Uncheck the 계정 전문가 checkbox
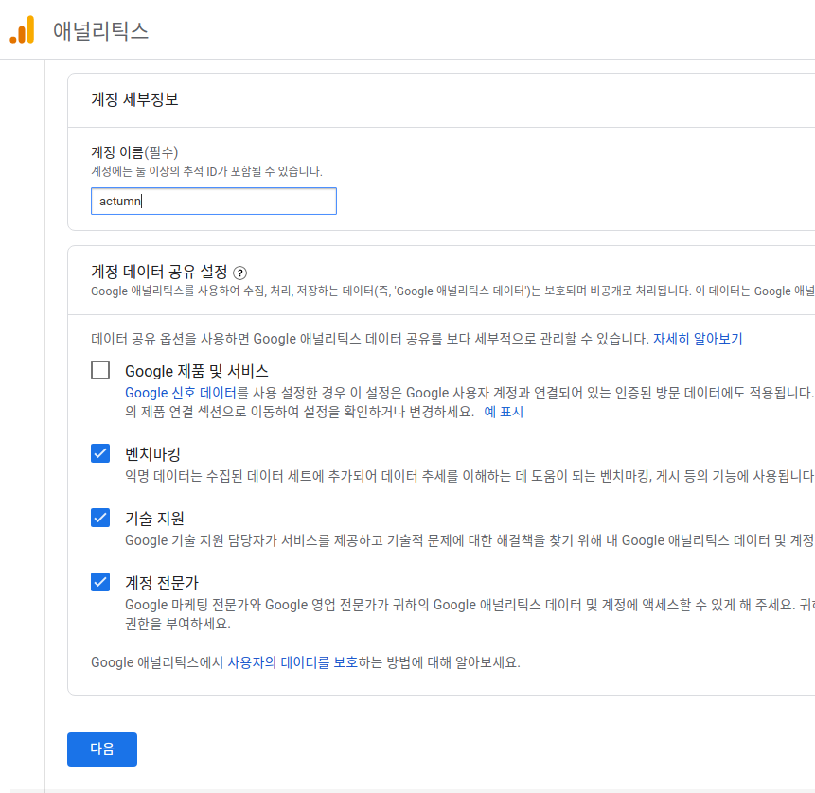The image size is (815, 793). click(99, 582)
